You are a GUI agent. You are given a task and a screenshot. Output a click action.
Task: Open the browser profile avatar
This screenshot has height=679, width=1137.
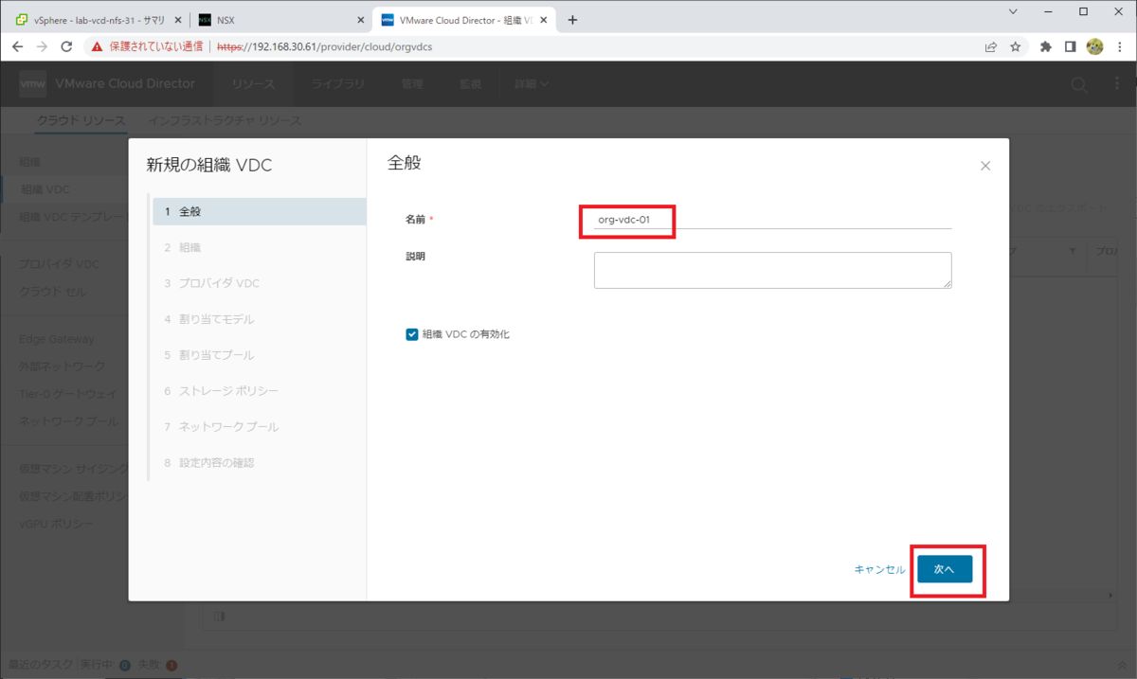coord(1094,46)
